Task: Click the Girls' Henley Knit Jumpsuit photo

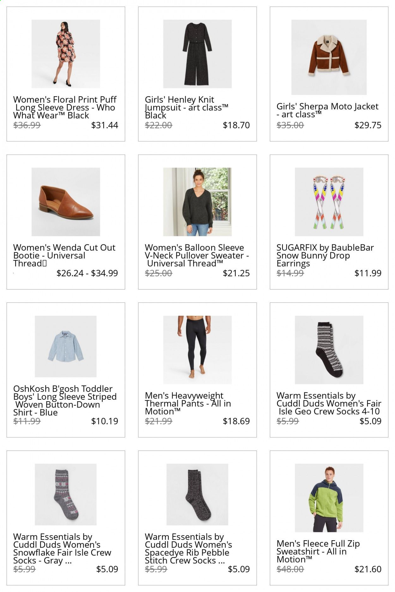Action: click(x=197, y=54)
